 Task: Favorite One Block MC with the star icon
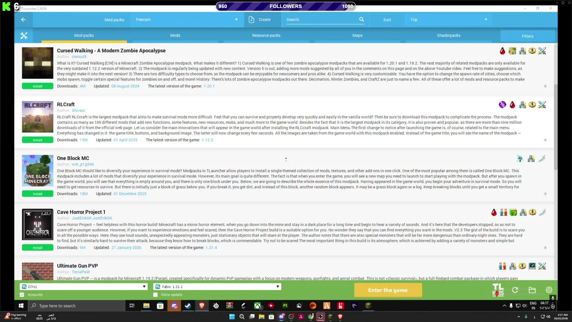[x=545, y=194]
